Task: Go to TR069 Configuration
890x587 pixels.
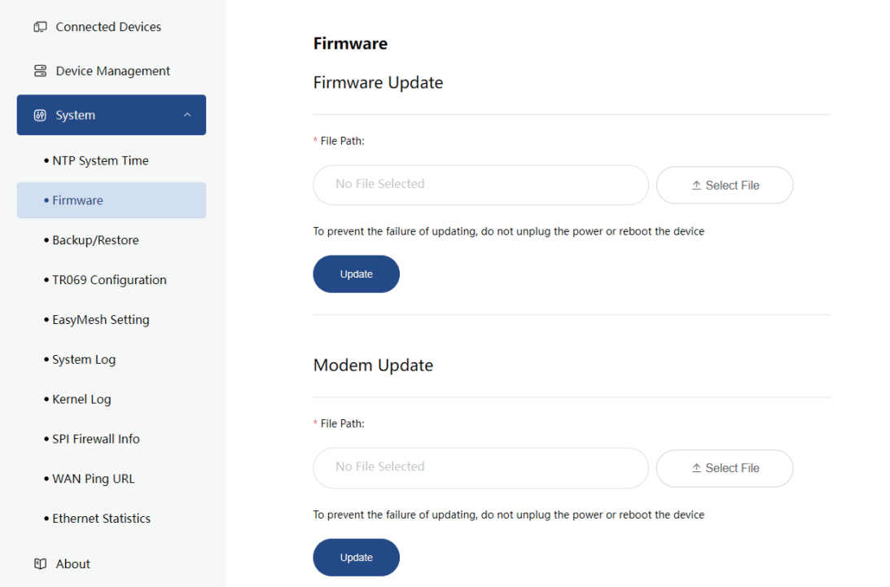Action: [x=109, y=280]
